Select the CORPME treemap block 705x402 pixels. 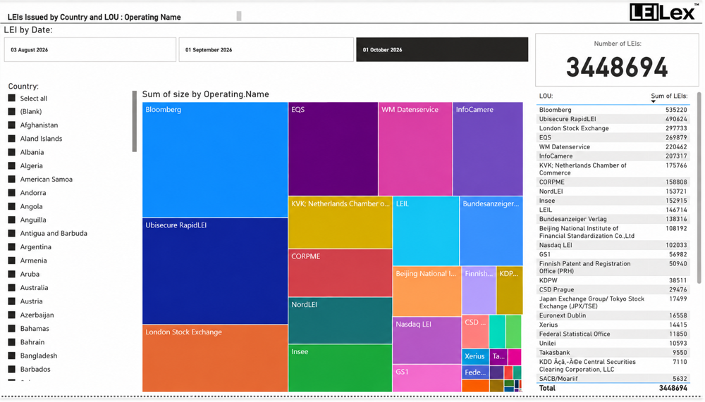pos(341,272)
